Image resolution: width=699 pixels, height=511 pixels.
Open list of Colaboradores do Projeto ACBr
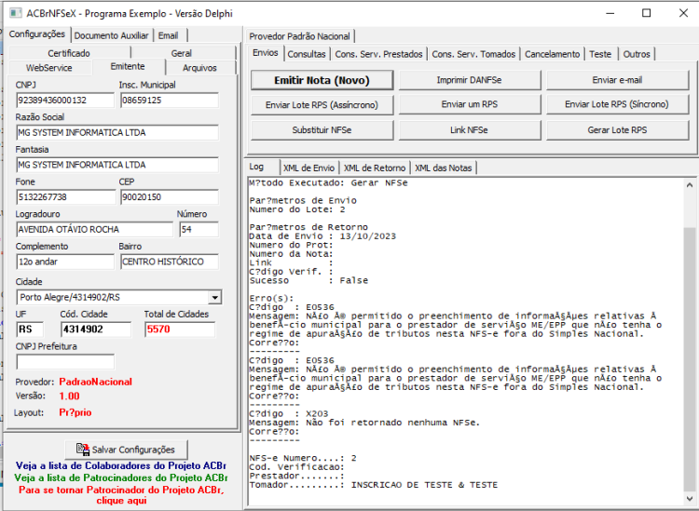[121, 465]
